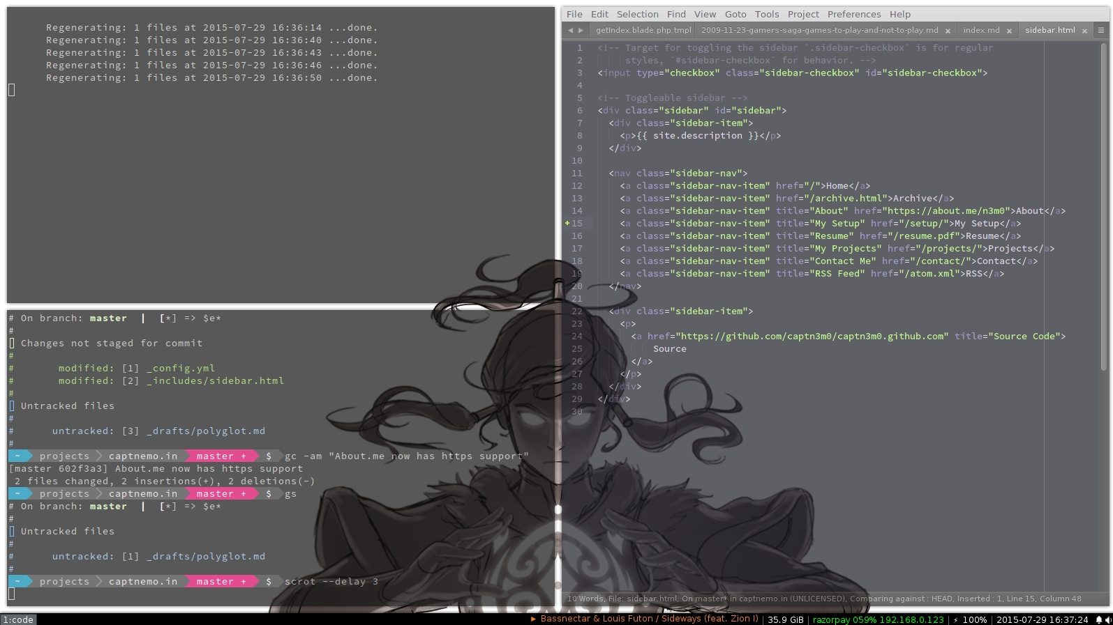This screenshot has height=625, width=1113.
Task: Click the /resume.pdf href on line 16
Action: pyautogui.click(x=926, y=236)
